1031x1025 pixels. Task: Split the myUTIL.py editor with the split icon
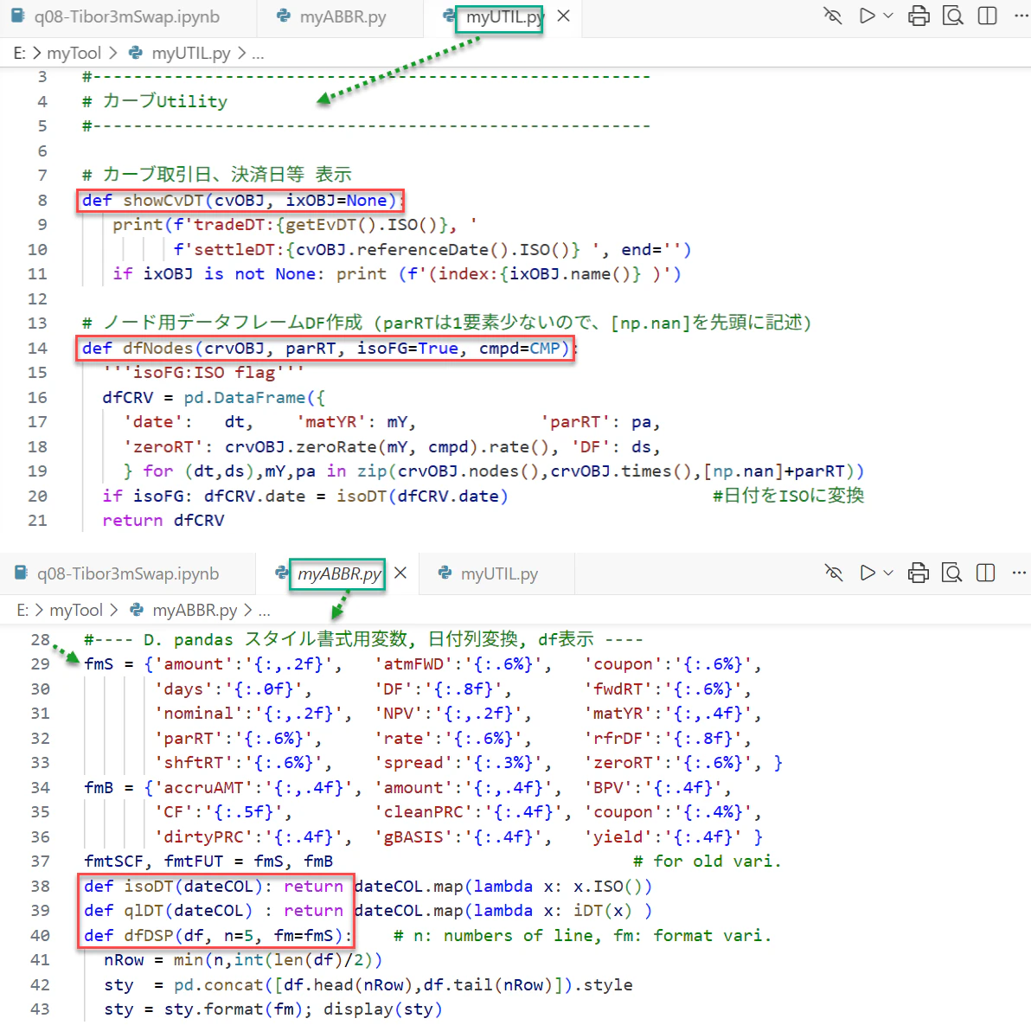pos(987,16)
